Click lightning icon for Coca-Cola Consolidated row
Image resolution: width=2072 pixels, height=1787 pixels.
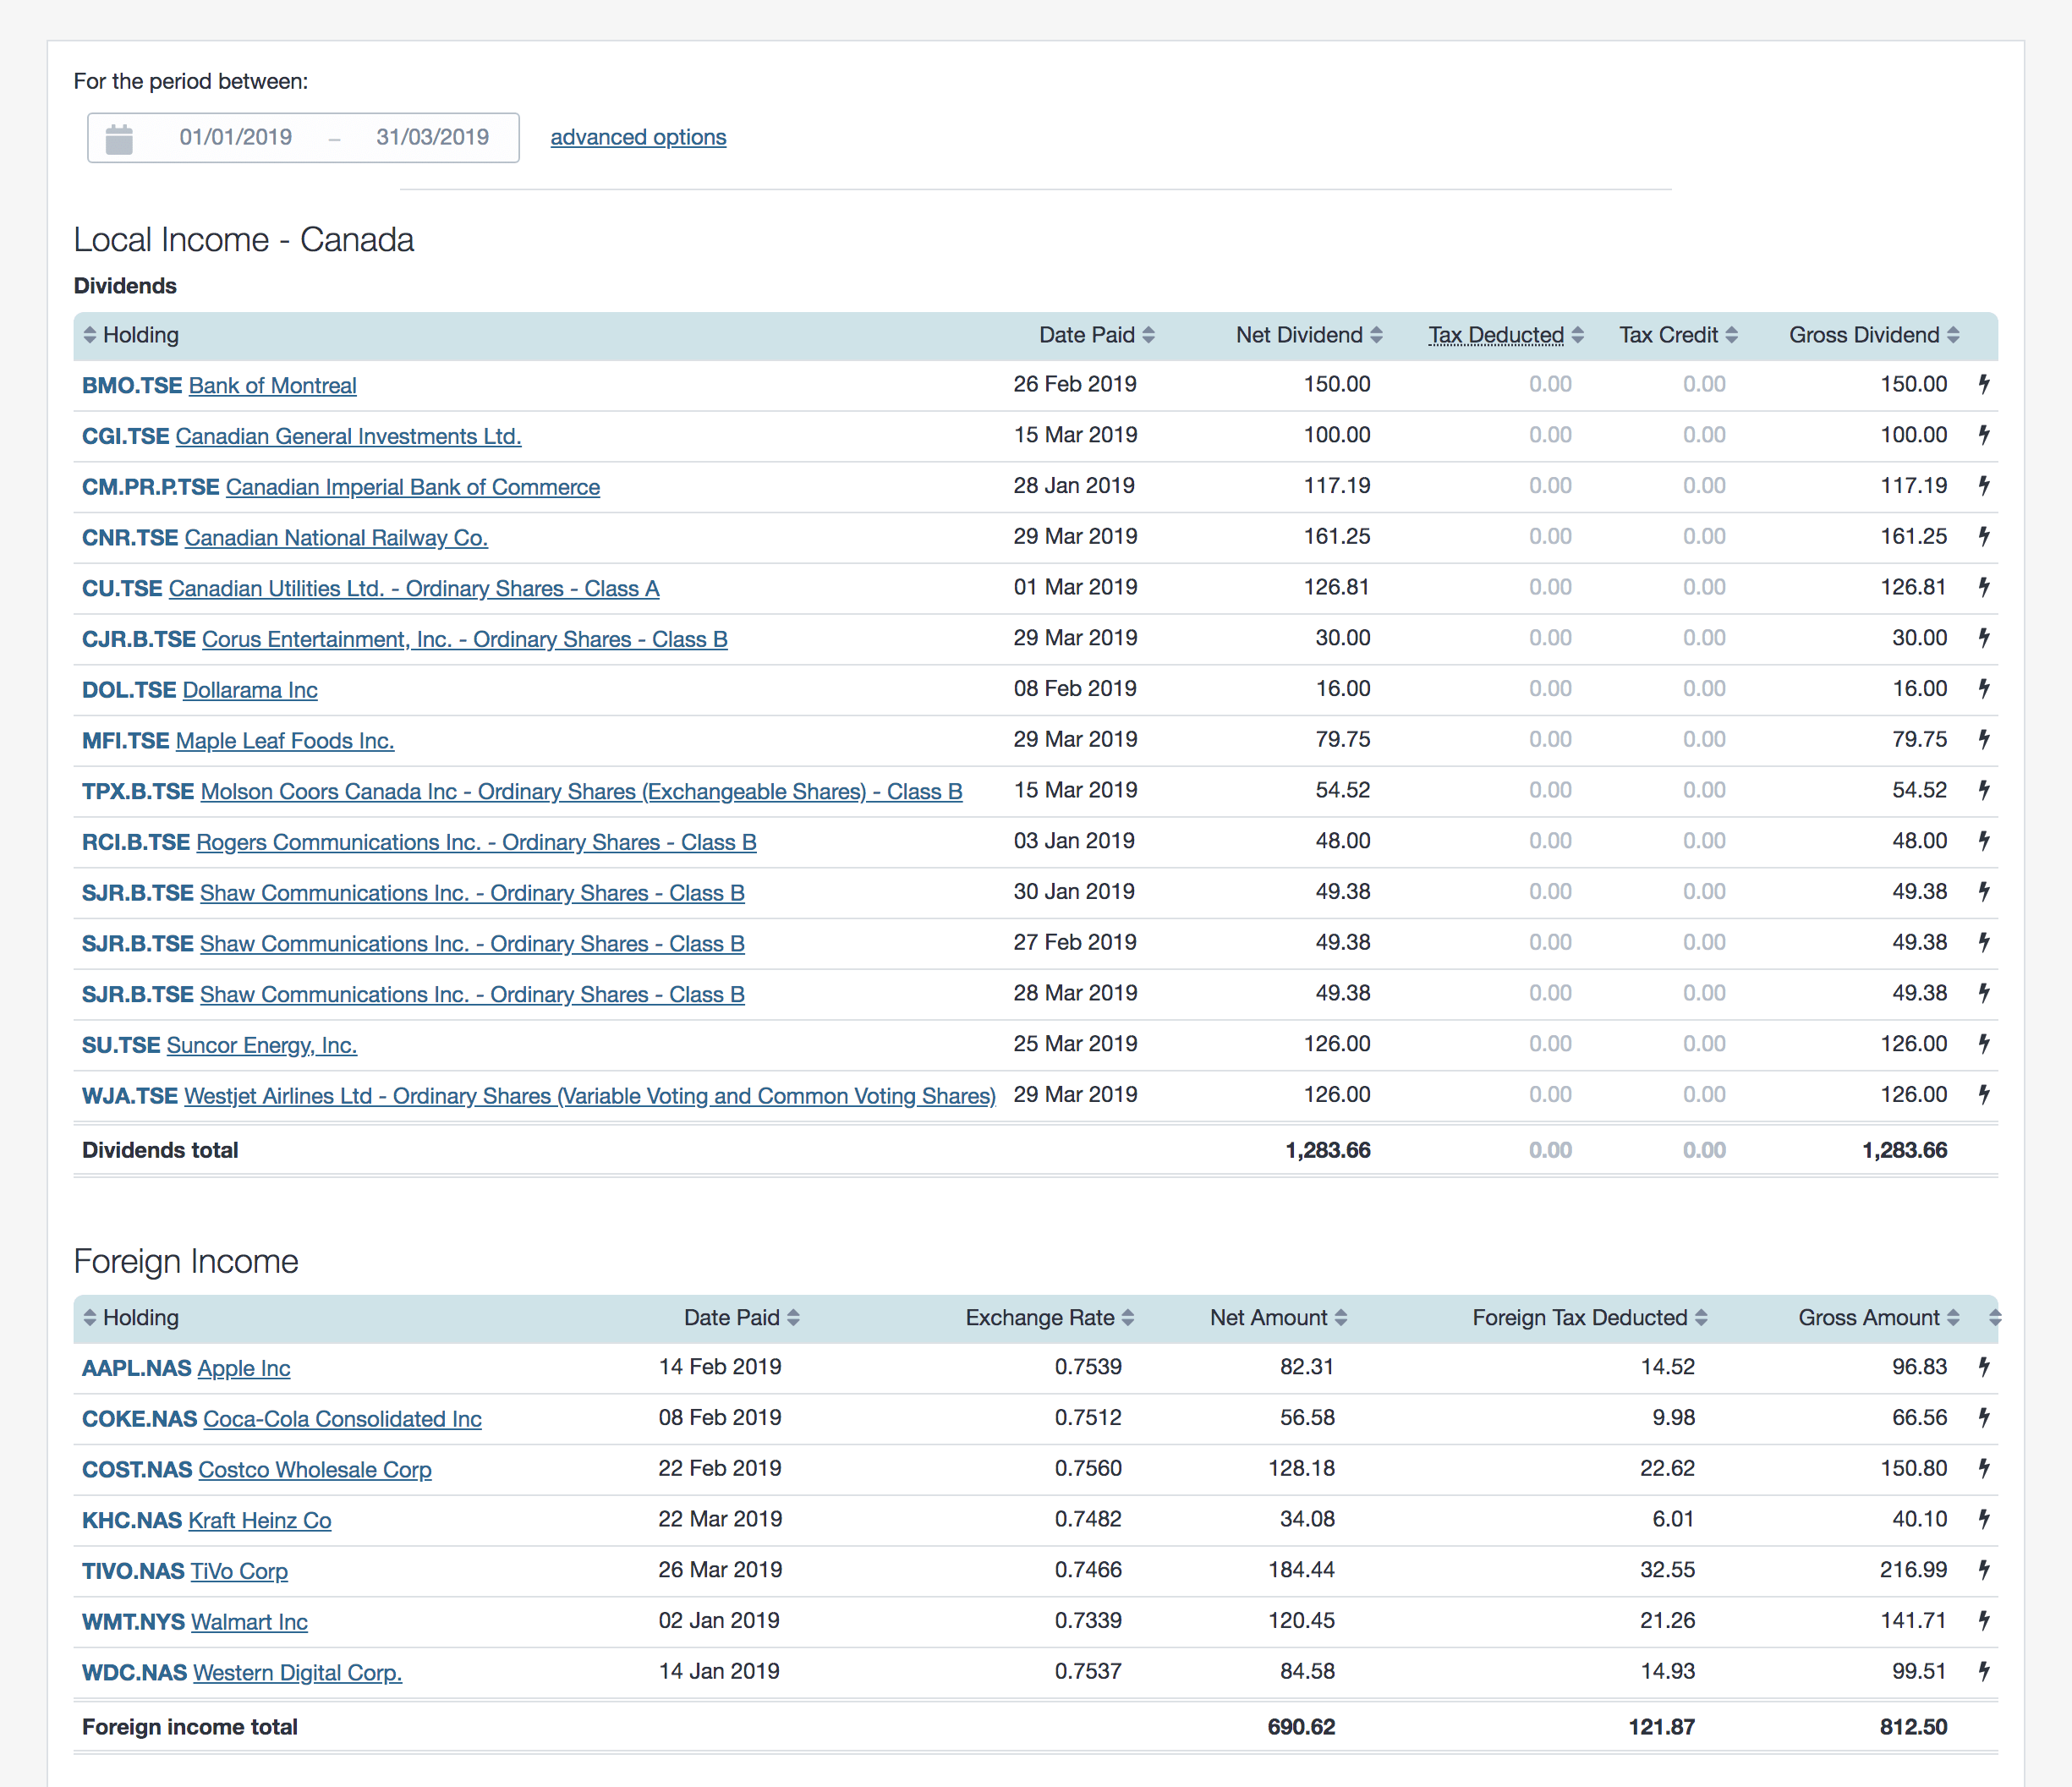[x=1984, y=1418]
